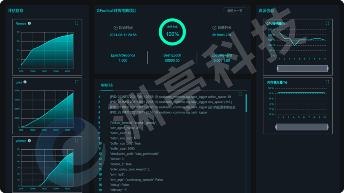Click the Epoch/Seconds value 1.000
Viewport: 344px width, 193px height.
coord(123,61)
